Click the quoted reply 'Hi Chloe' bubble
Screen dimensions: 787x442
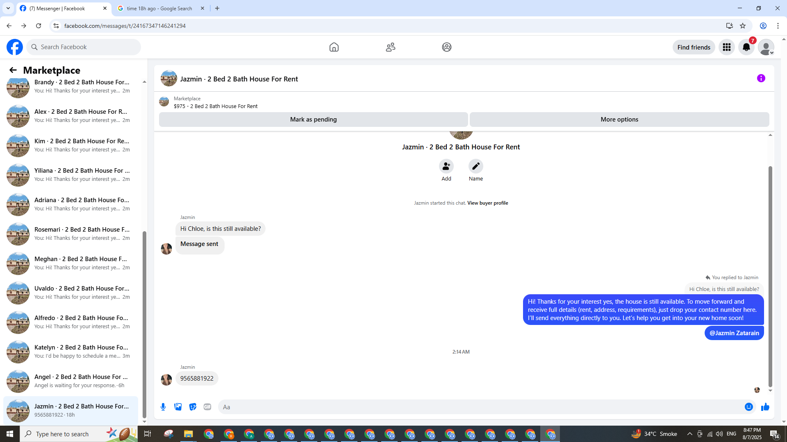(724, 289)
